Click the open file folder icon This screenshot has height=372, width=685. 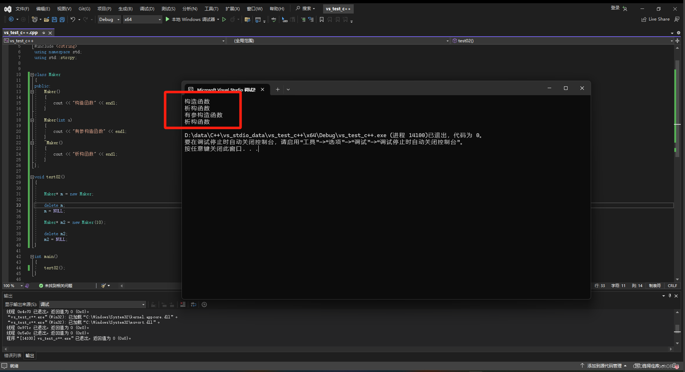pyautogui.click(x=47, y=20)
